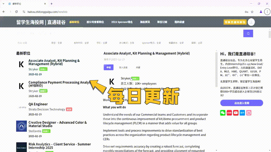271x152 pixels.
Task: Expand the Sponsor情况 filter dropdown
Action: [151, 43]
